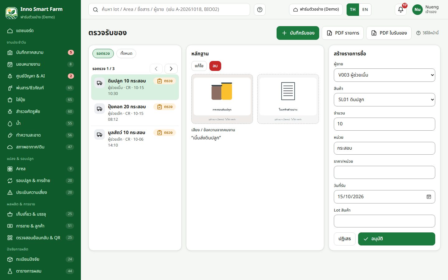Click the Nu user avatar

click(418, 10)
